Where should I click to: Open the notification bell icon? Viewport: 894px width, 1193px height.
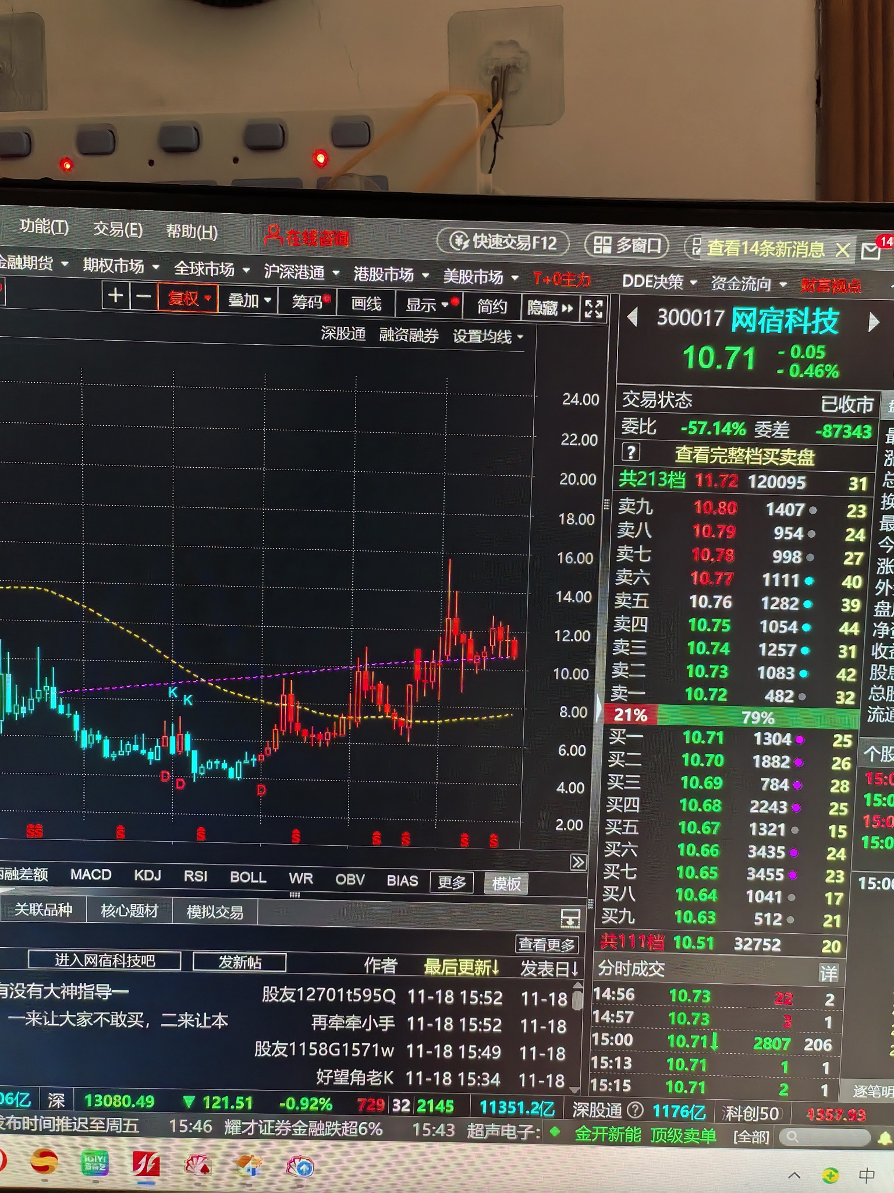click(885, 1138)
